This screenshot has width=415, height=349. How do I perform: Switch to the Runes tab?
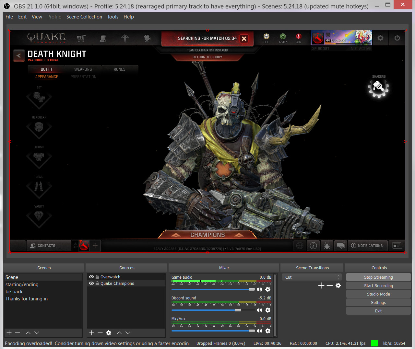tap(120, 69)
